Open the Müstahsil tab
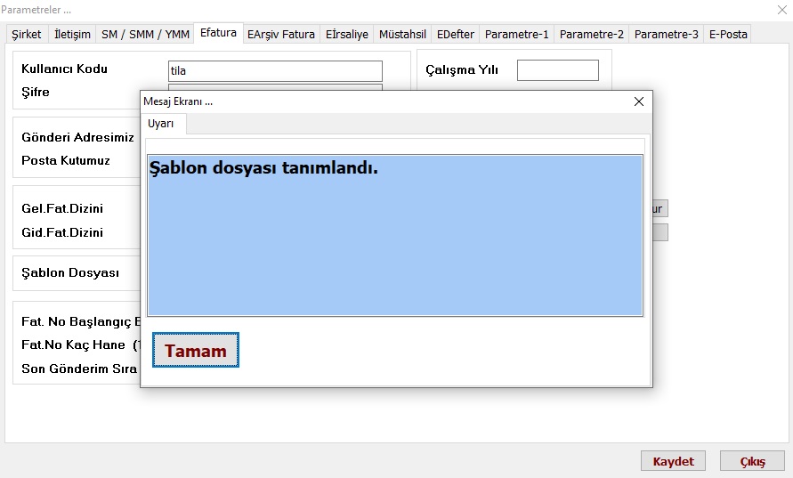Image resolution: width=793 pixels, height=478 pixels. 401,35
